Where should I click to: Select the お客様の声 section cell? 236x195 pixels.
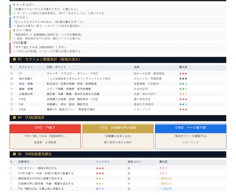point(26,94)
